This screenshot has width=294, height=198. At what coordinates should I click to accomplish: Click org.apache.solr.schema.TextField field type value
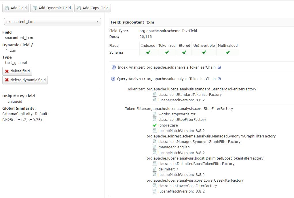tap(168, 31)
